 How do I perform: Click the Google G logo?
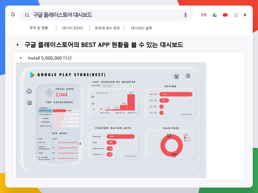click(13, 15)
